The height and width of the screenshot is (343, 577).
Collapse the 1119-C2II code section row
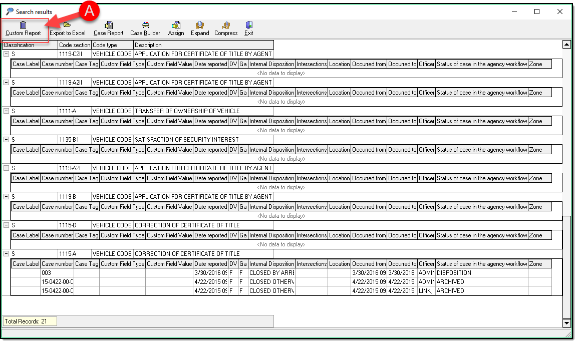pyautogui.click(x=6, y=54)
